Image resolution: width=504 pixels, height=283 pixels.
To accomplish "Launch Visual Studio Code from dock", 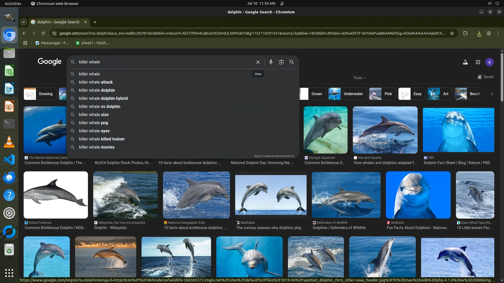I will pyautogui.click(x=9, y=160).
